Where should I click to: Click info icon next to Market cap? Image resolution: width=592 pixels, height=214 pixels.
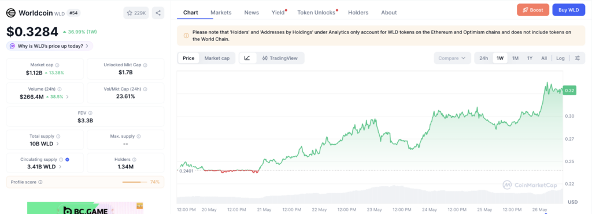point(57,65)
